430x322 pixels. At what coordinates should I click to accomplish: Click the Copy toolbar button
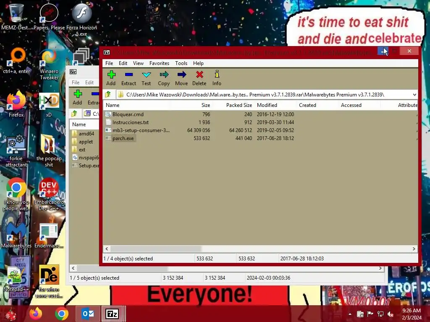164,78
